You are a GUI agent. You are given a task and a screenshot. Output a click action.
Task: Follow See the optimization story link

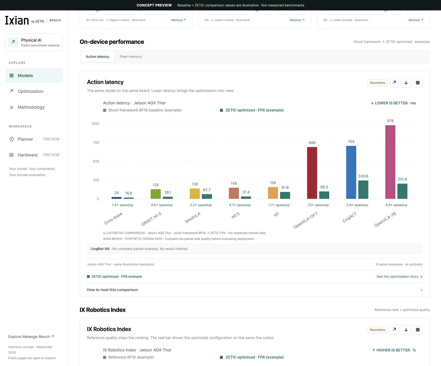(x=399, y=276)
